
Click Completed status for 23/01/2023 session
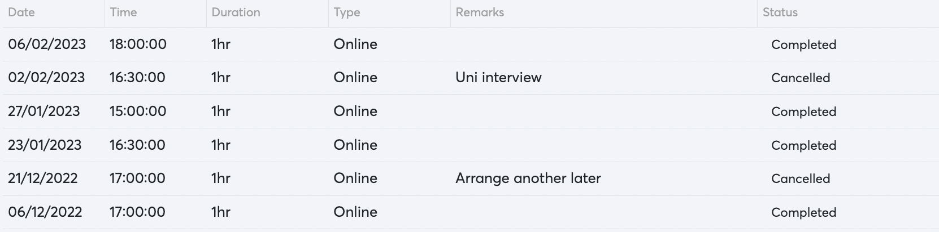(x=803, y=145)
